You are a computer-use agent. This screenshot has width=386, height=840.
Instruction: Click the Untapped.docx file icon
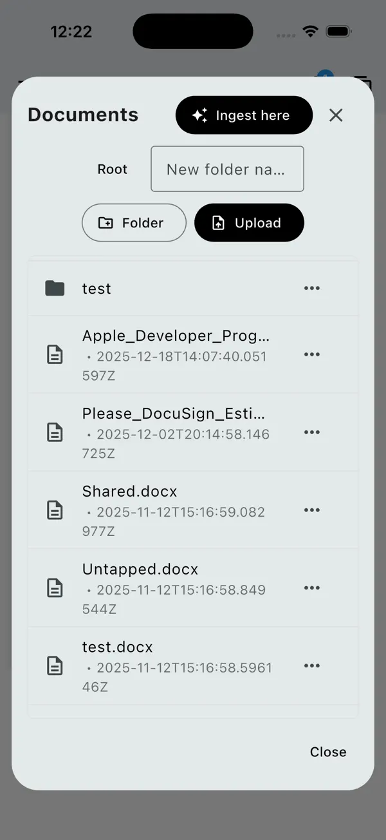click(55, 588)
